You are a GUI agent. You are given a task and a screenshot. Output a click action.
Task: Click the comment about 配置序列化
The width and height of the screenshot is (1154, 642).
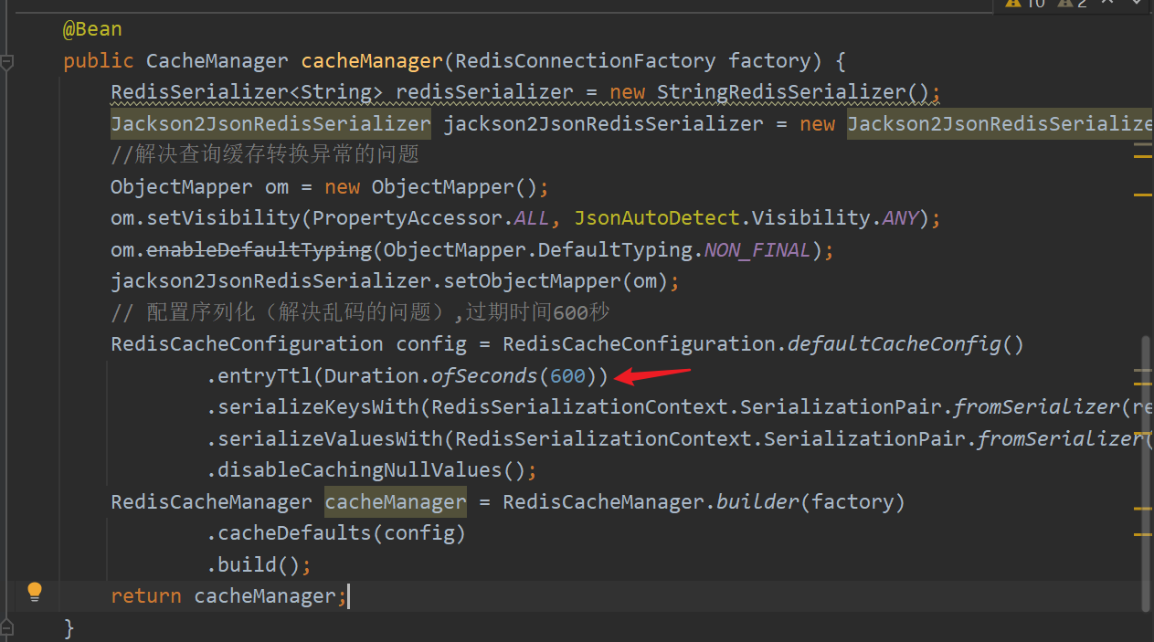click(361, 312)
